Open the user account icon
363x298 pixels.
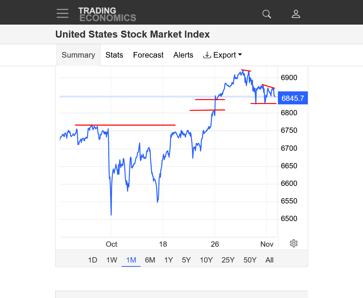pyautogui.click(x=296, y=14)
